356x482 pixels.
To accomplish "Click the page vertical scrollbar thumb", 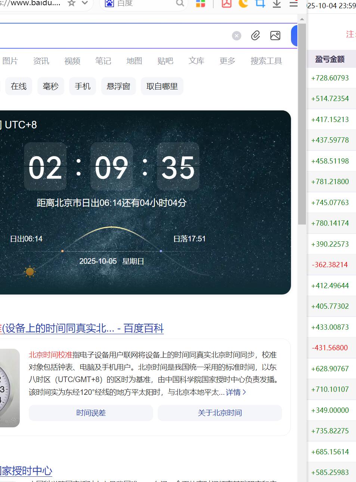I will [302, 123].
